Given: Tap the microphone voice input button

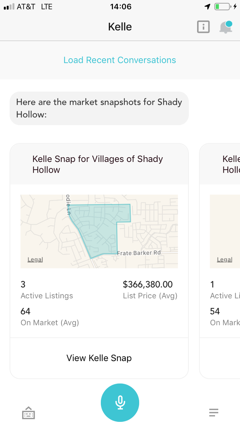Looking at the screenshot, I should click(120, 402).
